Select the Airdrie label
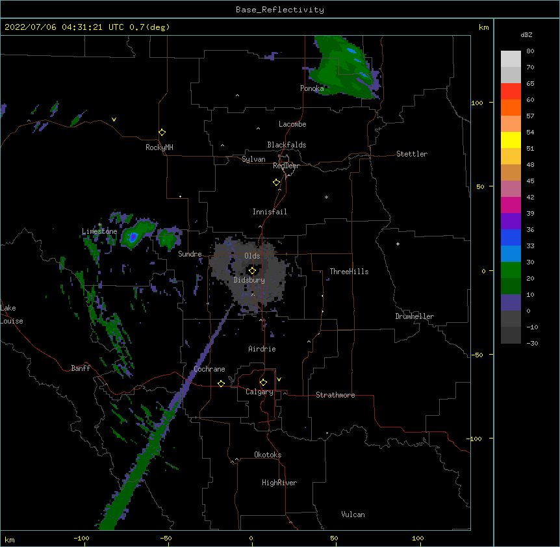Image resolution: width=560 pixels, height=547 pixels. [x=262, y=349]
